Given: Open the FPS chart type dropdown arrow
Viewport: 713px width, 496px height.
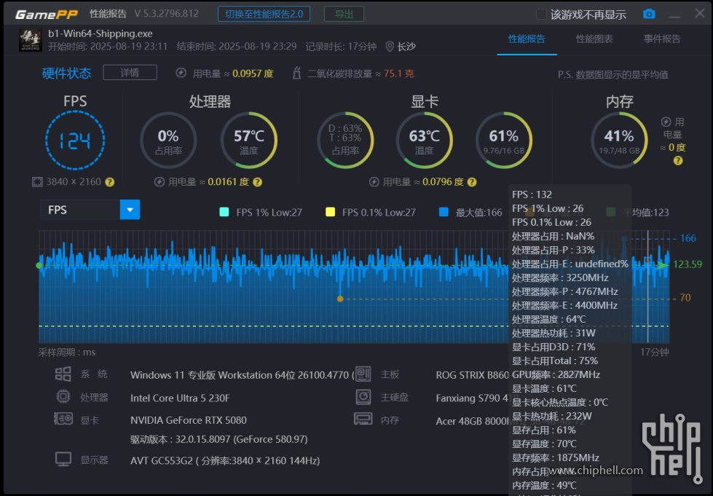Looking at the screenshot, I should pyautogui.click(x=130, y=210).
